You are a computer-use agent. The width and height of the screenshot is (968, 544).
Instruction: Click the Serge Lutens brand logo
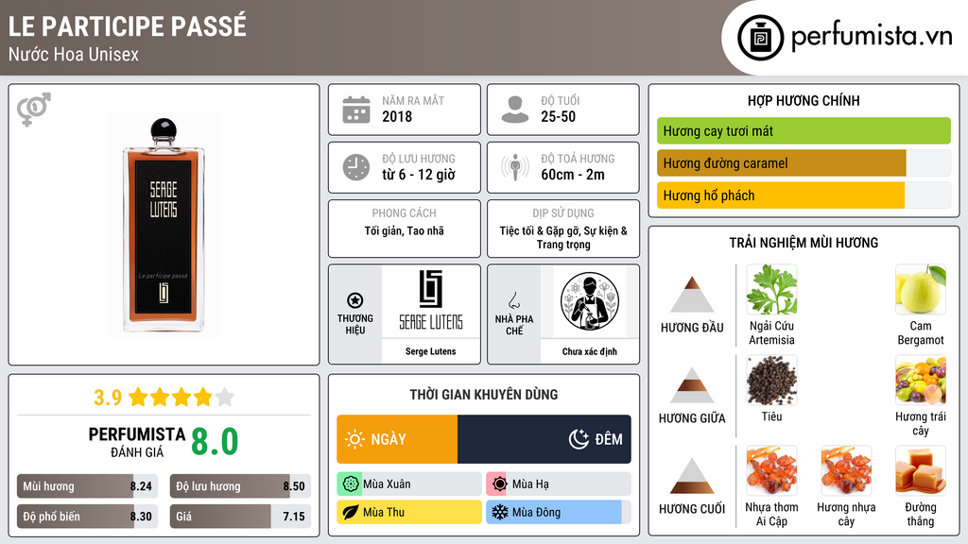click(431, 301)
